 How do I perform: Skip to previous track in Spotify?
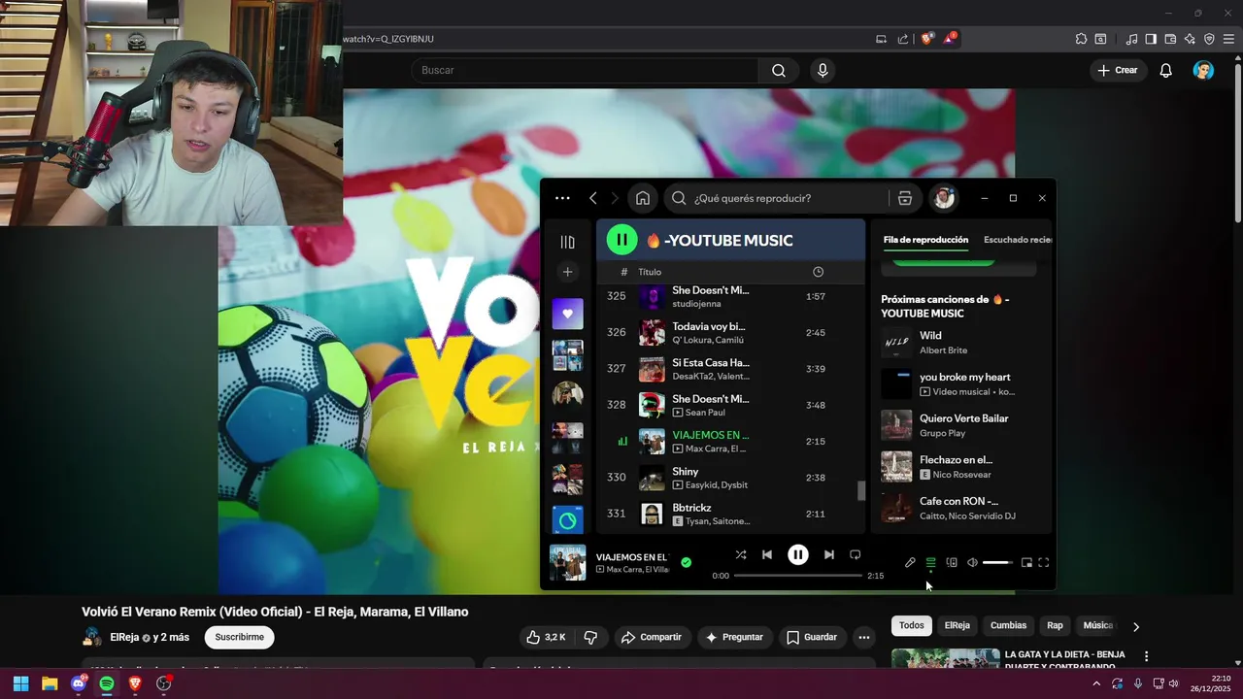point(767,554)
